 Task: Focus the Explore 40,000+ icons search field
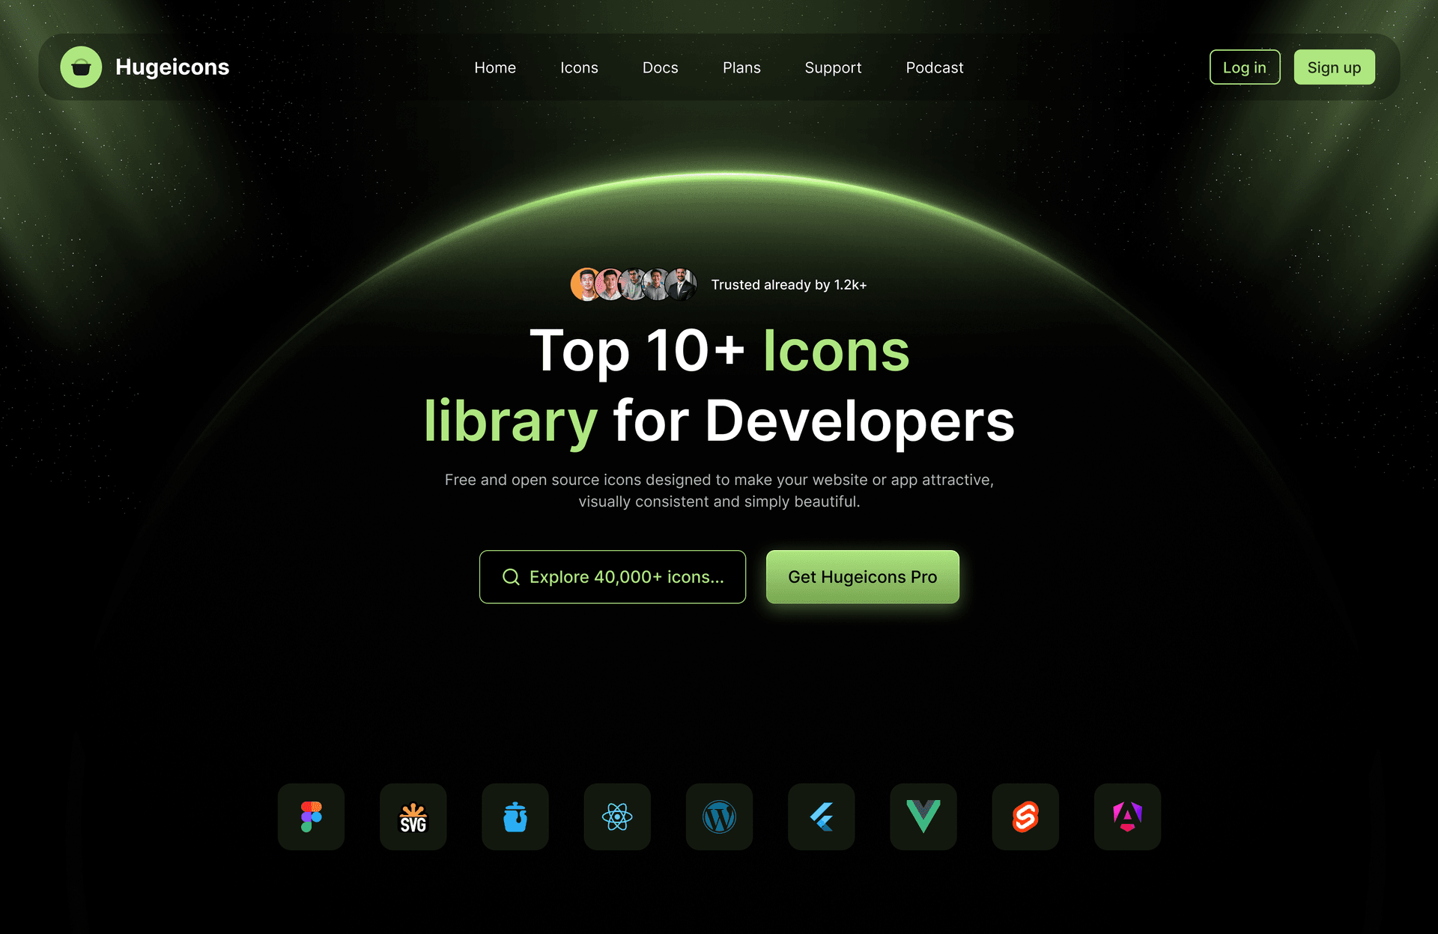pos(613,577)
